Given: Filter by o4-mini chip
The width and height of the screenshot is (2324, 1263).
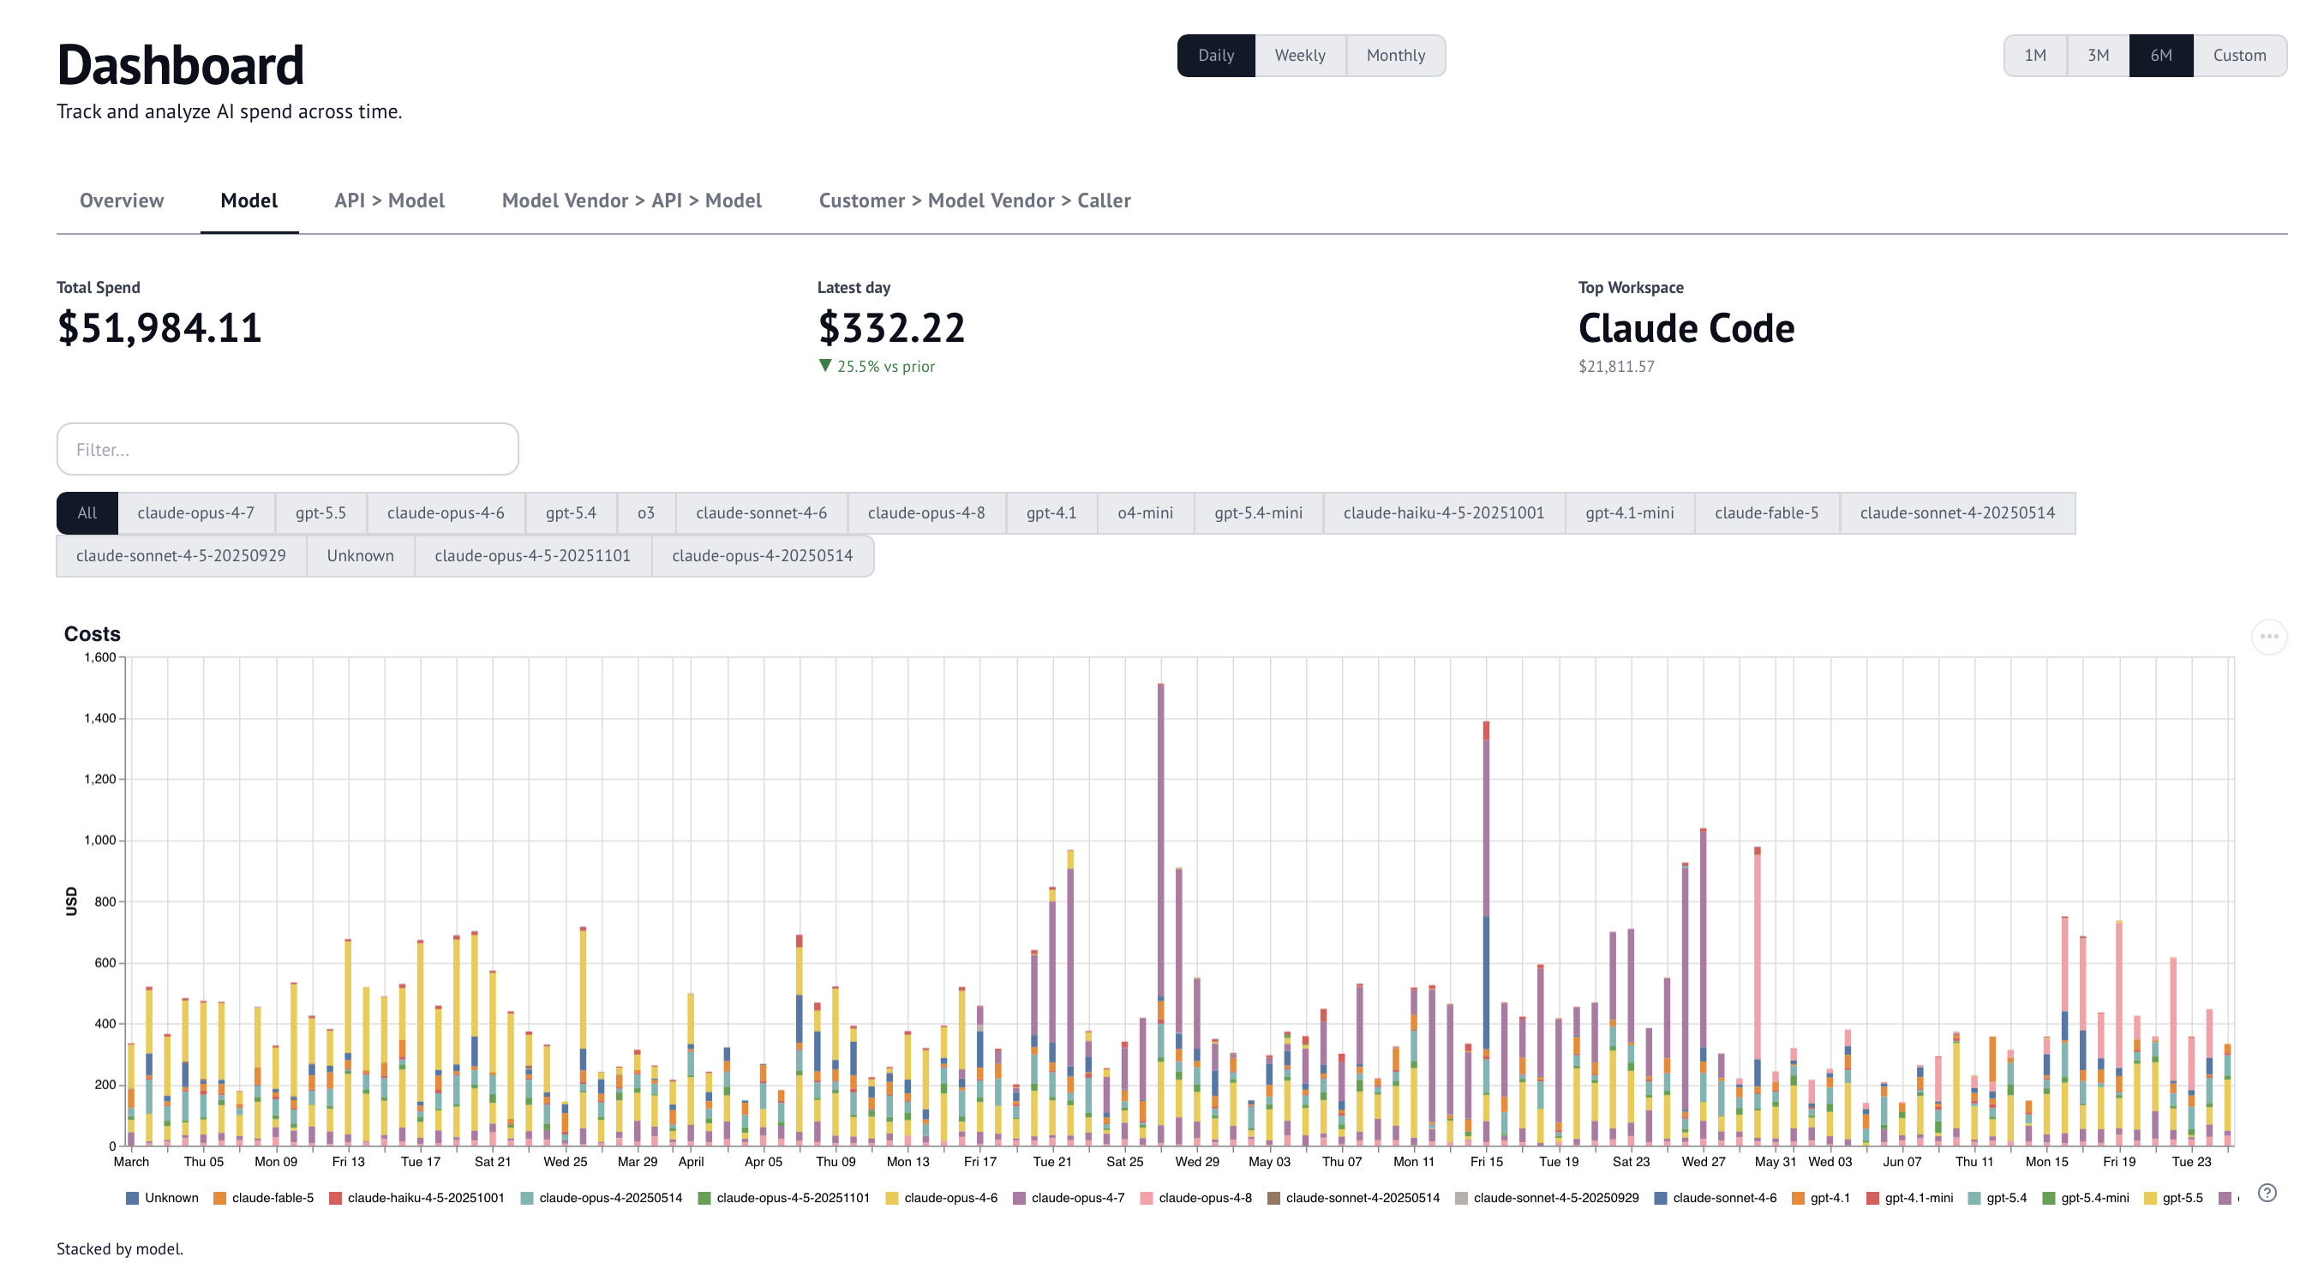Looking at the screenshot, I should pos(1146,513).
